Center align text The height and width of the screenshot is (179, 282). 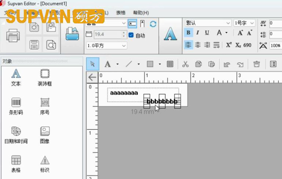click(x=198, y=45)
